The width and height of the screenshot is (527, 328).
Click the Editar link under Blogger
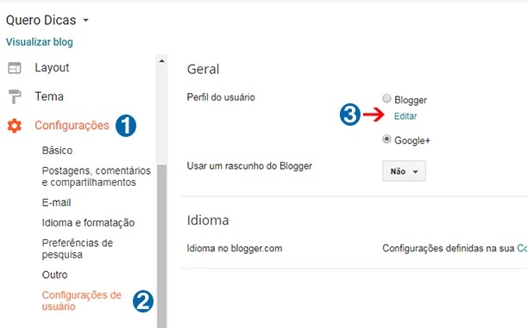click(x=405, y=116)
